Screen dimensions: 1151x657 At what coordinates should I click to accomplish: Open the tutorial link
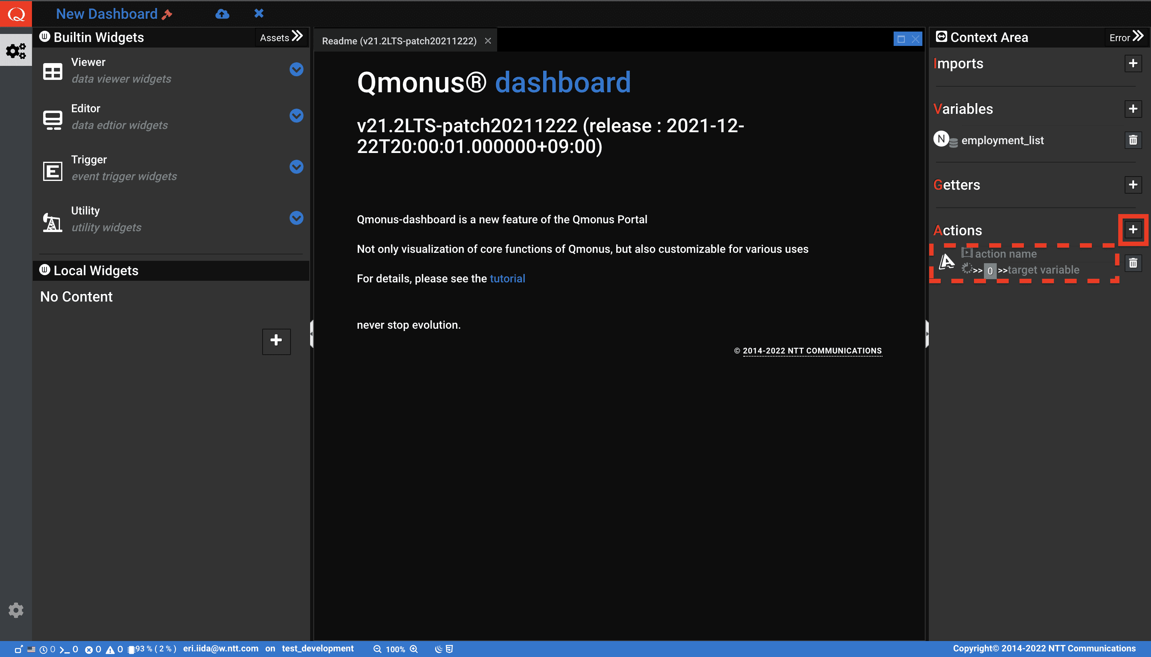(507, 278)
